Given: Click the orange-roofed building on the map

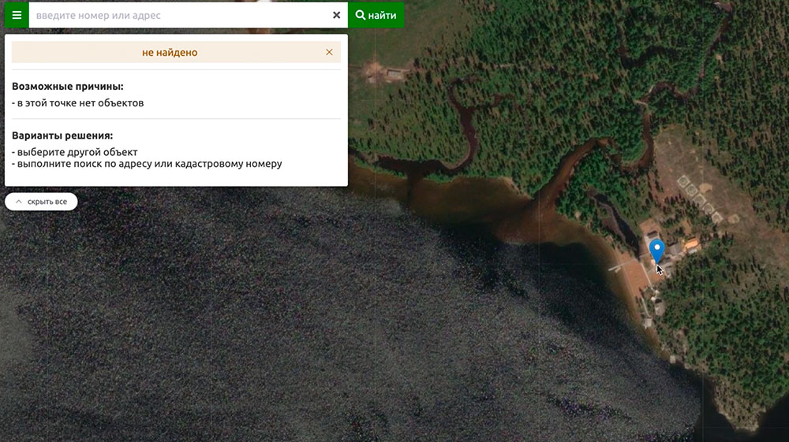Looking at the screenshot, I should [x=691, y=245].
